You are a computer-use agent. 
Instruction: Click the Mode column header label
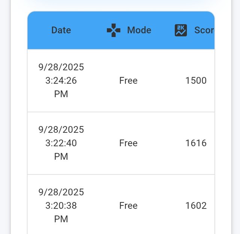click(139, 30)
